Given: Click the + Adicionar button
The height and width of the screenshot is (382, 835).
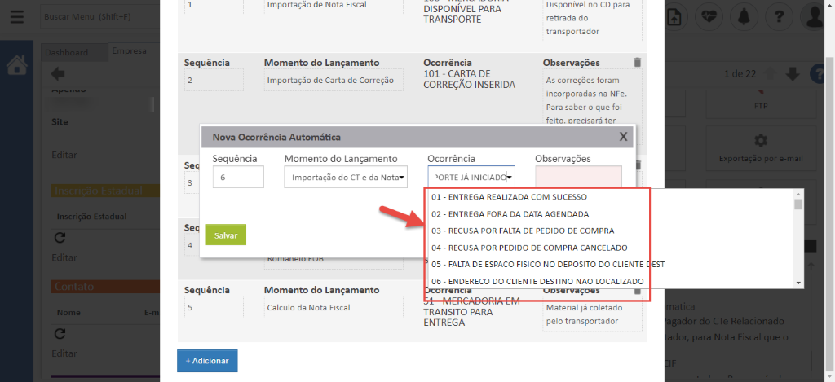Looking at the screenshot, I should tap(207, 361).
